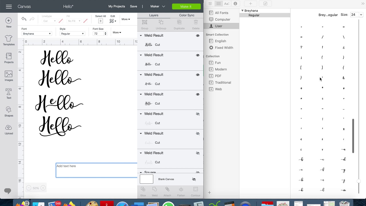Open My Projects link
Viewport: 366px width, 206px height.
(x=117, y=6)
